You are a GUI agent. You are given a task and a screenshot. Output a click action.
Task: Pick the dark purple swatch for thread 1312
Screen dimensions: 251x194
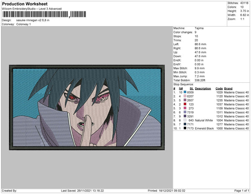[185, 116]
